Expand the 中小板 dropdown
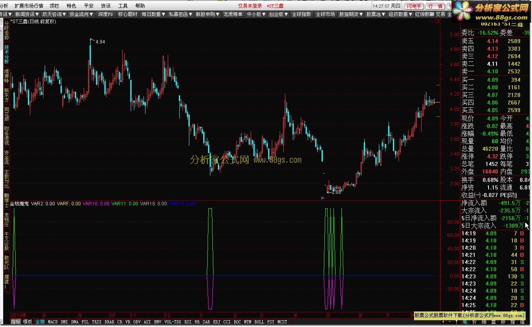This screenshot has width=532, height=327. [256, 14]
